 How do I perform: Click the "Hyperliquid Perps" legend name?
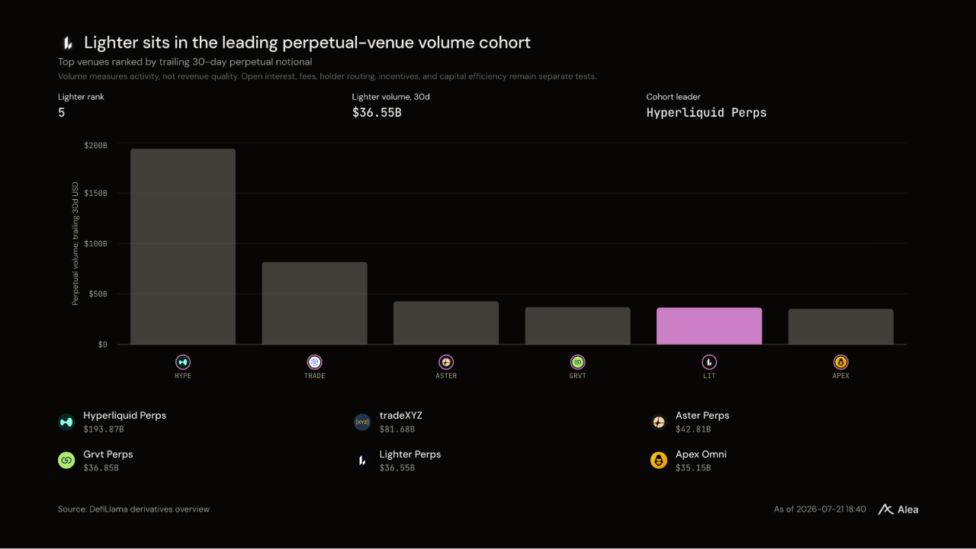coord(125,416)
